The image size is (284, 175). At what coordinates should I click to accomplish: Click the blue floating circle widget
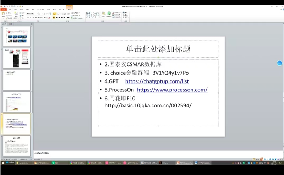click(x=279, y=63)
